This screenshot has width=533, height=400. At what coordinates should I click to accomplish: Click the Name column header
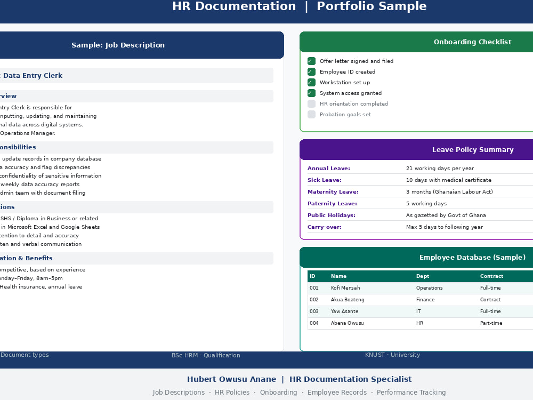click(338, 276)
